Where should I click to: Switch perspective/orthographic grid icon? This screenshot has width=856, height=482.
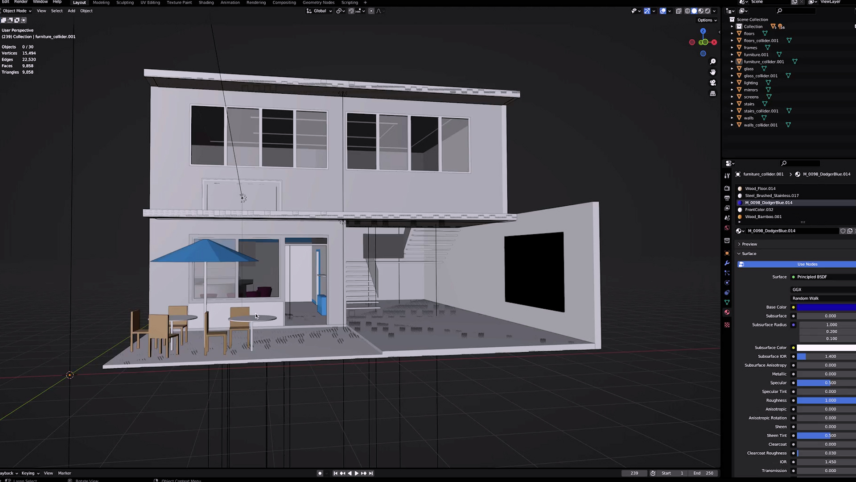(713, 94)
